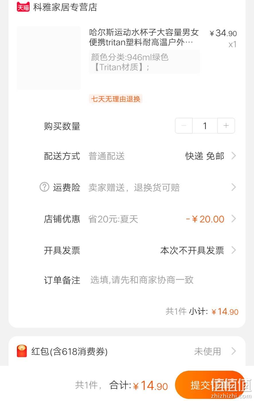This screenshot has width=254, height=401.
Task: Tap the -¥20.00 store discount amount
Action: [205, 219]
